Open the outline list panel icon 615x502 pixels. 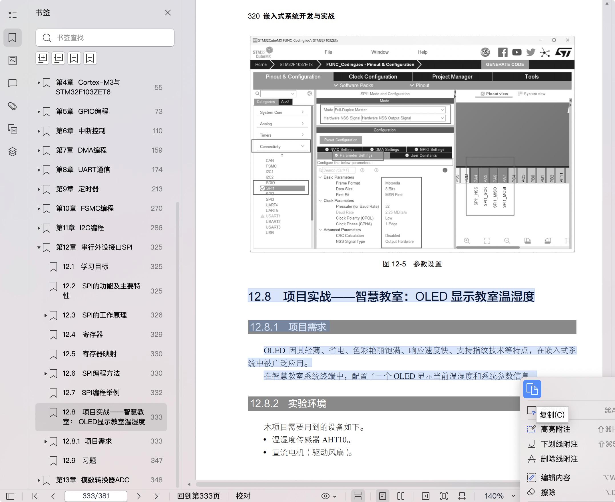pos(13,15)
